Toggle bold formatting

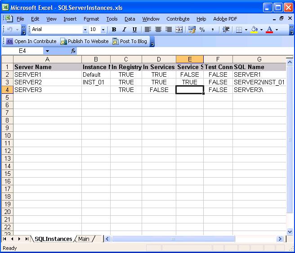coord(114,30)
